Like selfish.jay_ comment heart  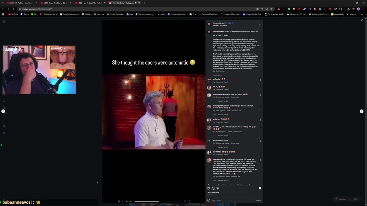point(260,80)
